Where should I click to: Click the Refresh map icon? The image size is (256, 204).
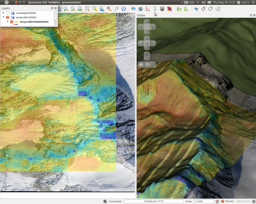click(123, 9)
